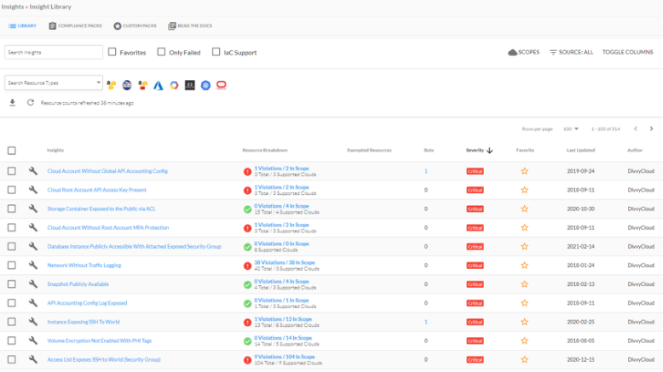The image size is (663, 372).
Task: Filter by the Microsoft Azure icon
Action: (x=159, y=85)
